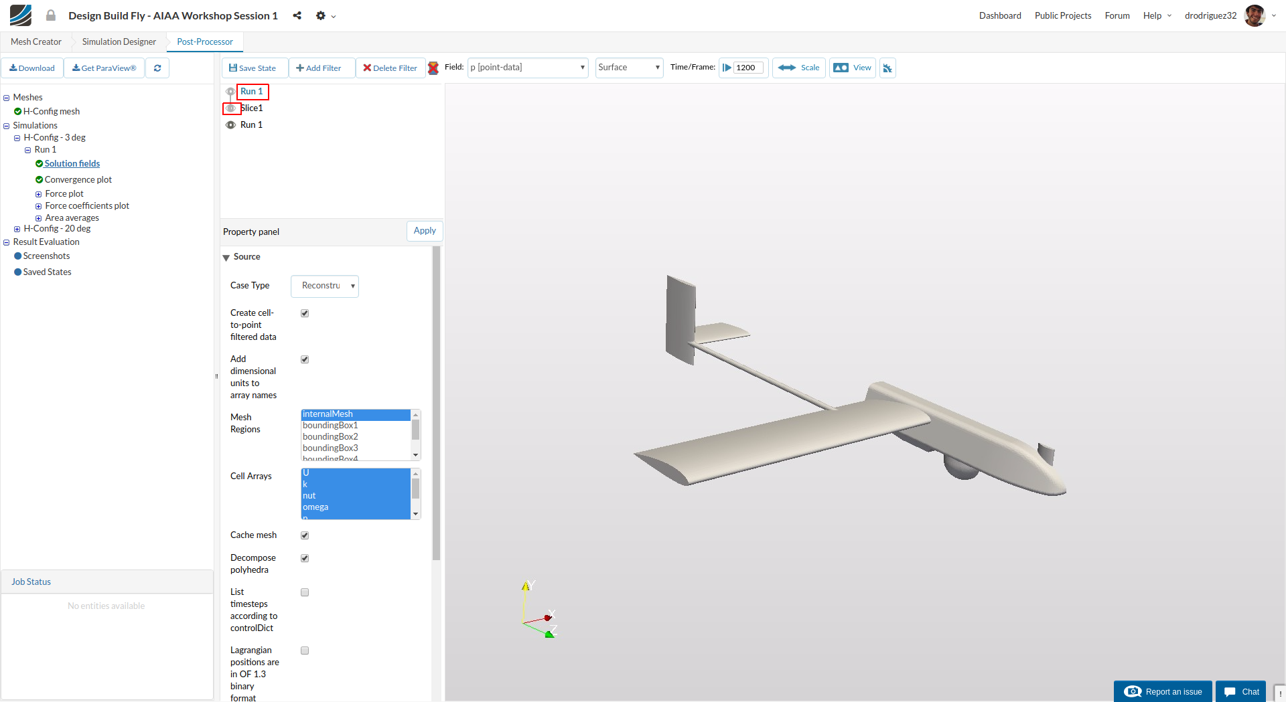Click the rightmost toolbar icon after View
This screenshot has height=702, width=1286.
click(887, 68)
